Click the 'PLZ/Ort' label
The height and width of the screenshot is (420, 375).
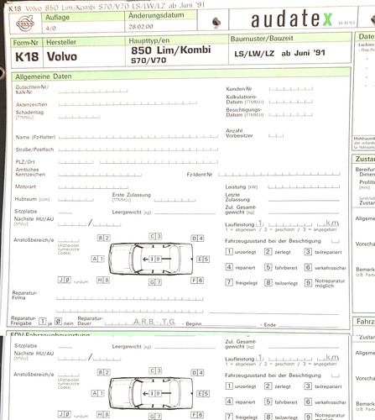click(x=25, y=162)
